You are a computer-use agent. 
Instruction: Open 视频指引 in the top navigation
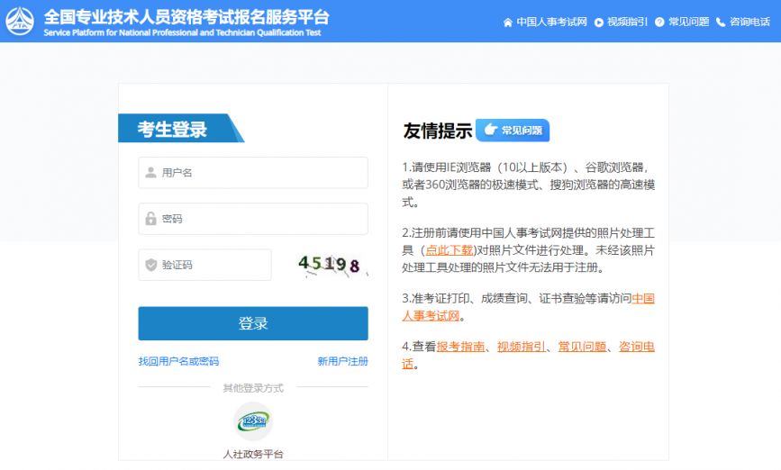[627, 22]
